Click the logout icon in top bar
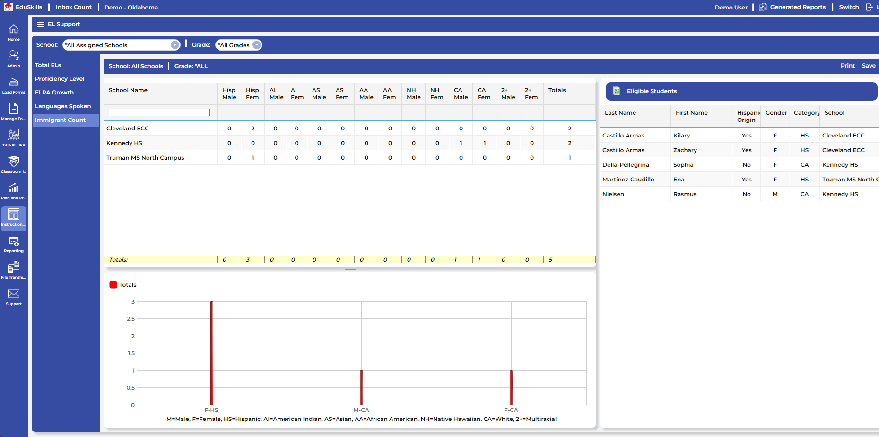This screenshot has width=879, height=437. (x=869, y=7)
